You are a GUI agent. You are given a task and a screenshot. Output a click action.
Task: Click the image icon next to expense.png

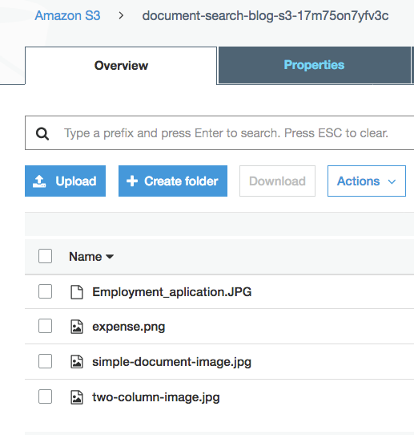click(x=77, y=327)
